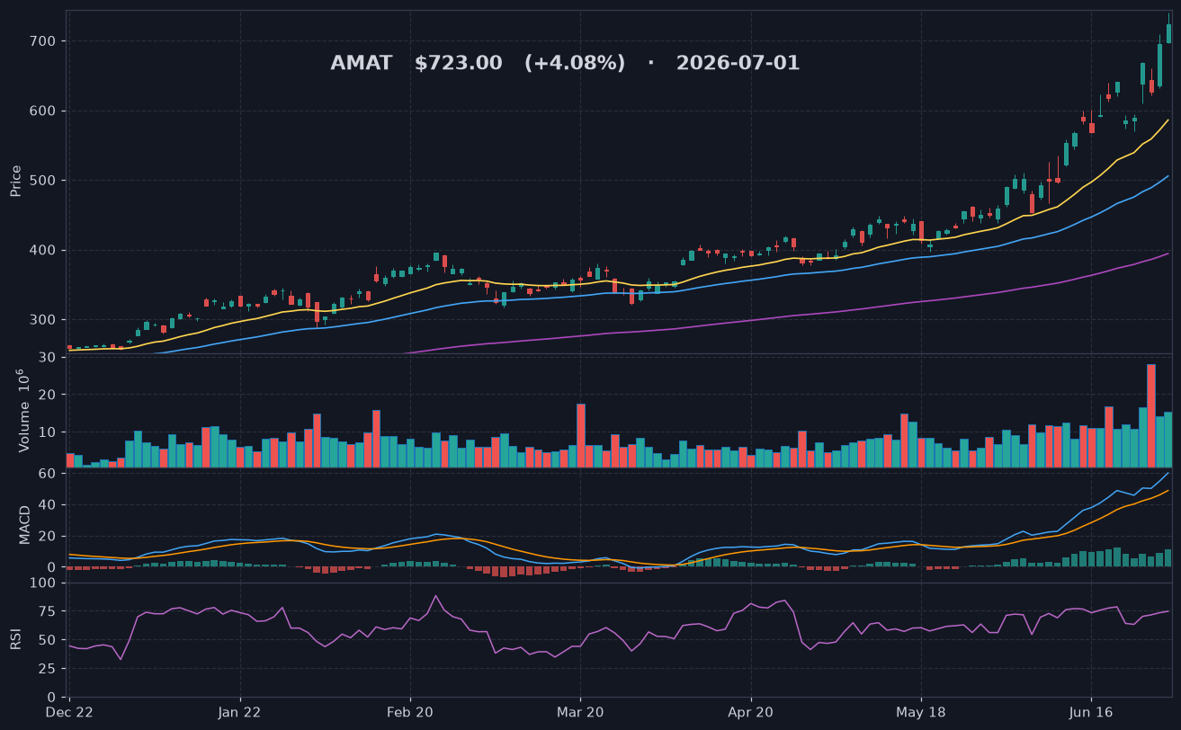Click the 'Mar 20' date label

(x=580, y=712)
